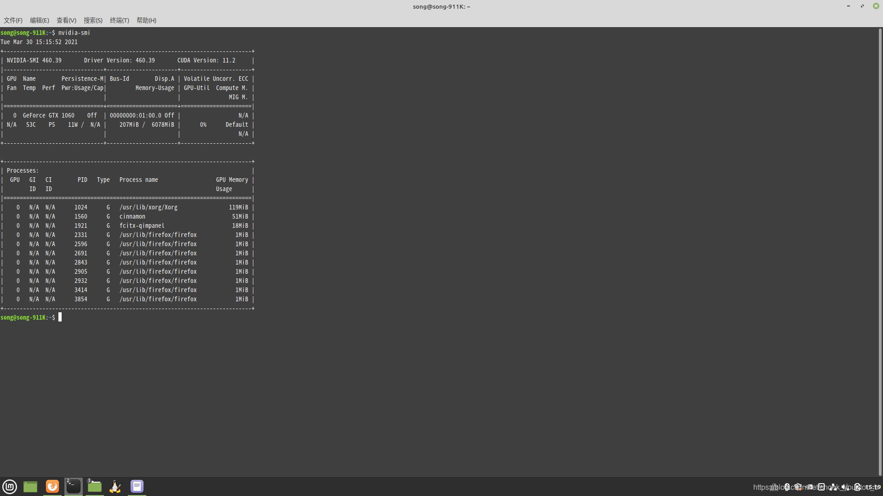This screenshot has width=883, height=496.
Task: Switch to Firefox in the taskbar
Action: 52,486
